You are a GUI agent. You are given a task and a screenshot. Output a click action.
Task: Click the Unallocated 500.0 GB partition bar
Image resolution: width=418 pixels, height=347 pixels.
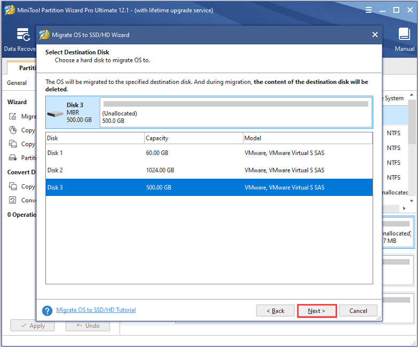click(235, 112)
